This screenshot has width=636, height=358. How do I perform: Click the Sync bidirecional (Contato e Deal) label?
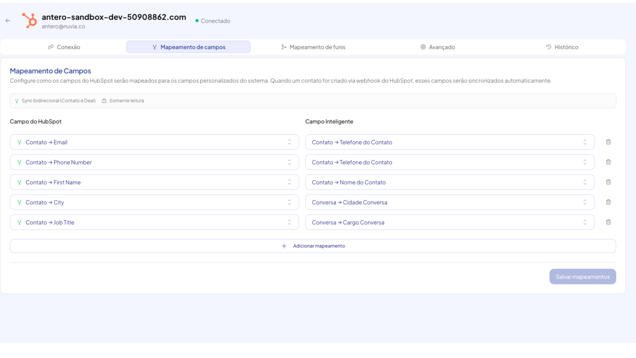pos(59,101)
